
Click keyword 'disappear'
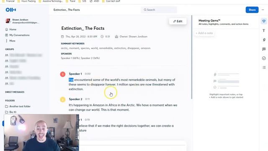click(133, 48)
